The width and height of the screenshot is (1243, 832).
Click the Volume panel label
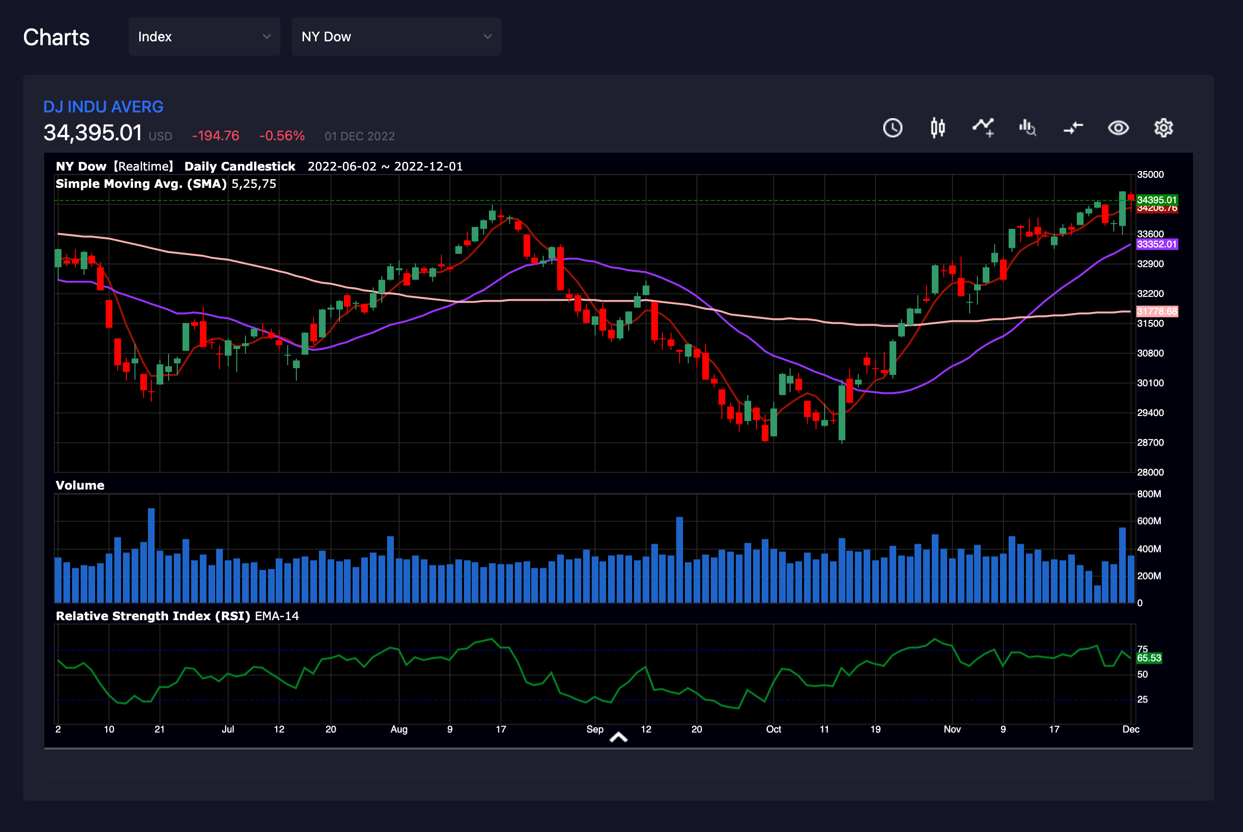point(80,485)
